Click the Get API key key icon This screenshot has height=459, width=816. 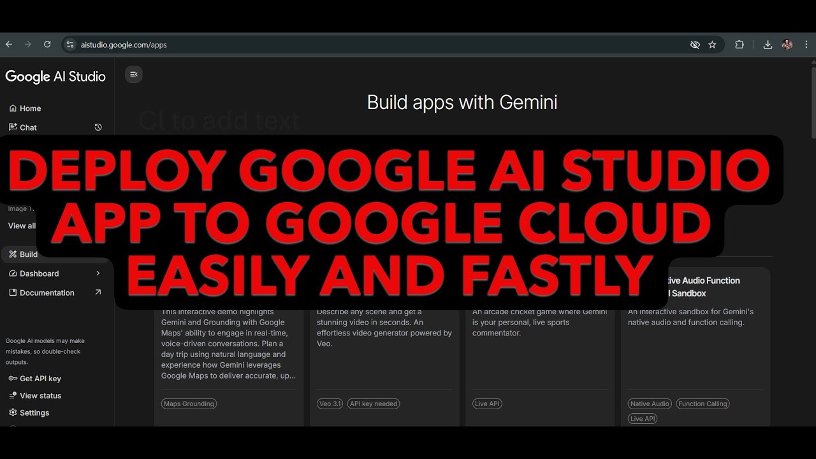13,379
